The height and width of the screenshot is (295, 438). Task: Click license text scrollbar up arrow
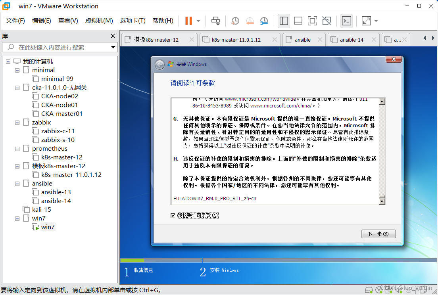point(382,102)
